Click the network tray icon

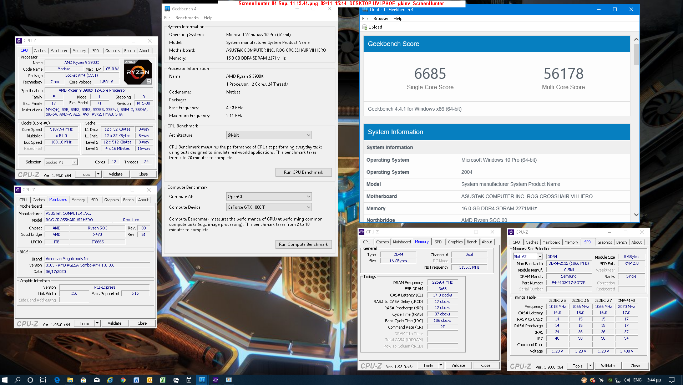point(618,380)
